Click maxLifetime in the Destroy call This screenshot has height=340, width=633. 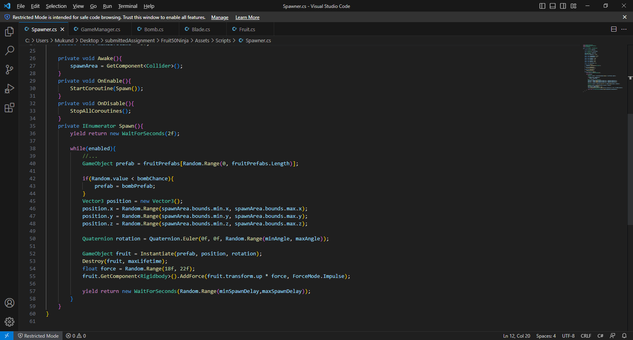coord(145,261)
